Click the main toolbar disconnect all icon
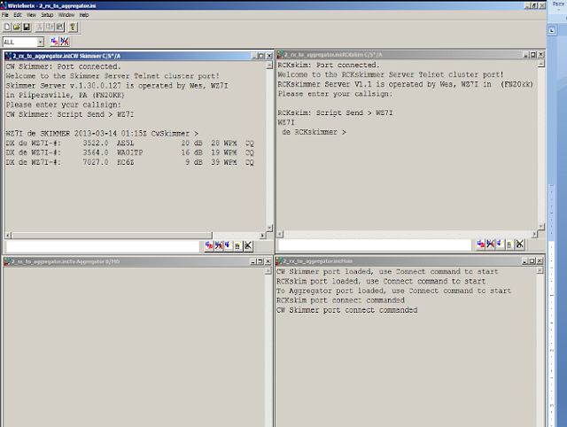 65,42
